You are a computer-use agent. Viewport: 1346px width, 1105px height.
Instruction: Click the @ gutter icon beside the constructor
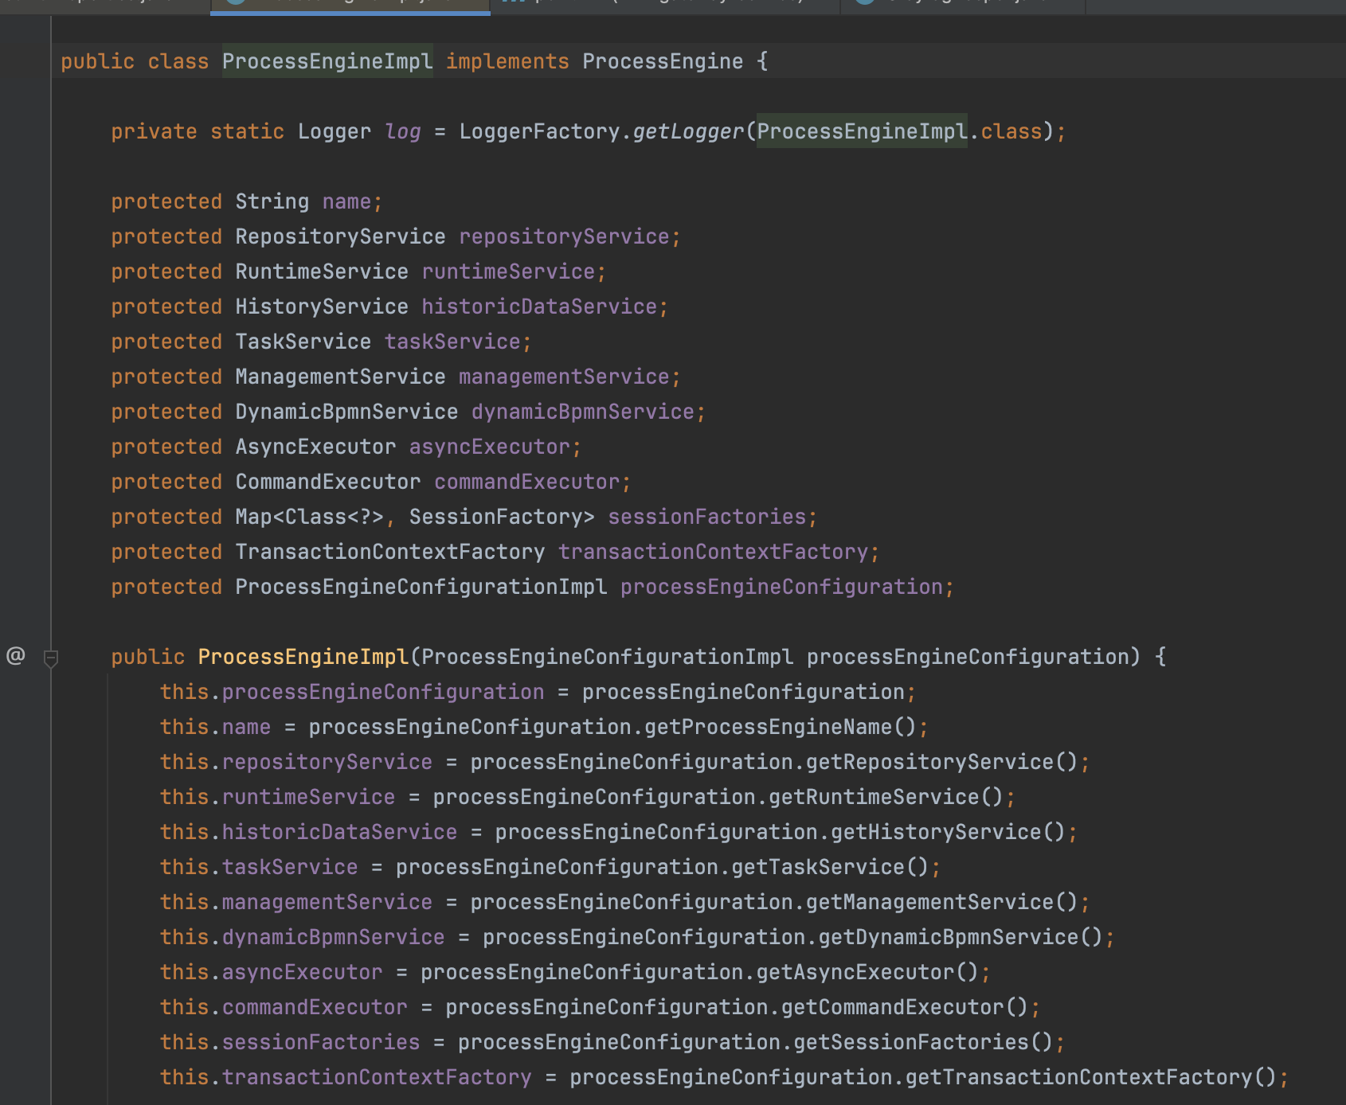click(x=16, y=656)
